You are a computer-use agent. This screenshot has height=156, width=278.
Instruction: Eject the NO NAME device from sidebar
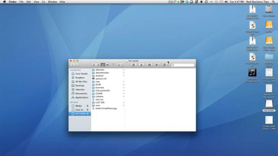(87, 114)
